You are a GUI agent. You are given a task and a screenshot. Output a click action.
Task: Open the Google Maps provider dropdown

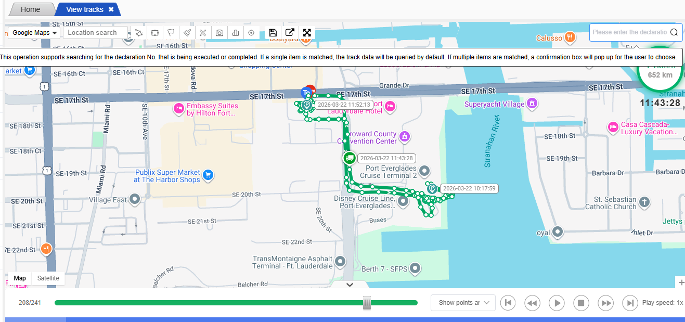pos(34,33)
